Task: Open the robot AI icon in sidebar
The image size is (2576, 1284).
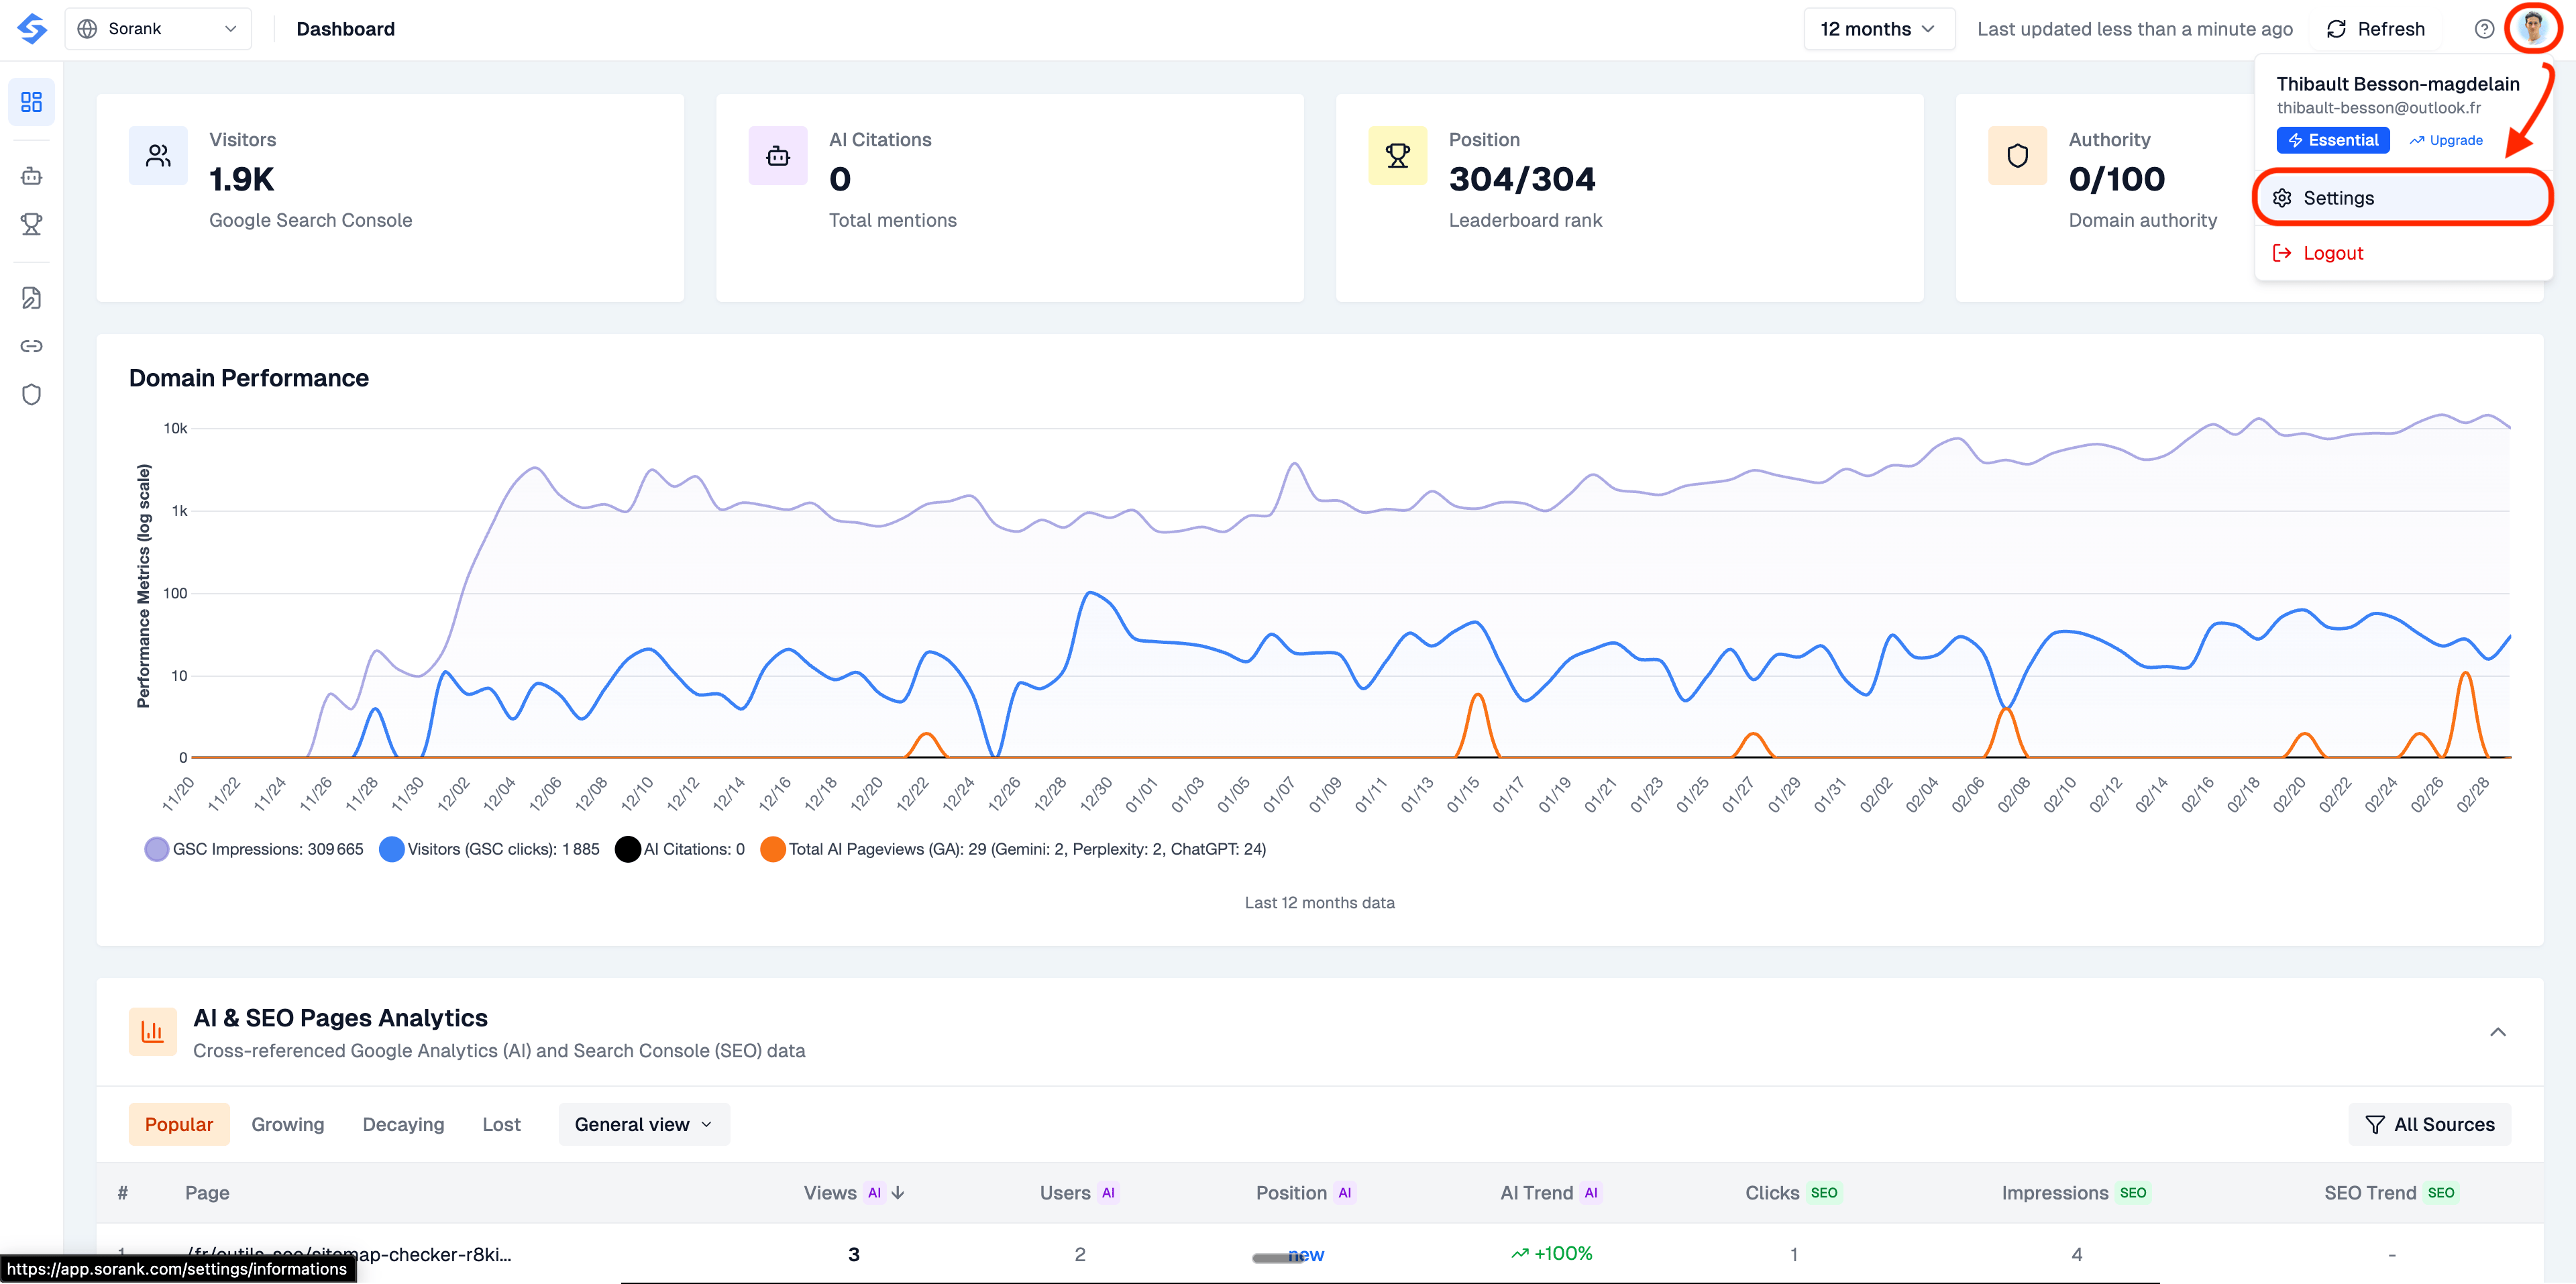Action: (31, 176)
